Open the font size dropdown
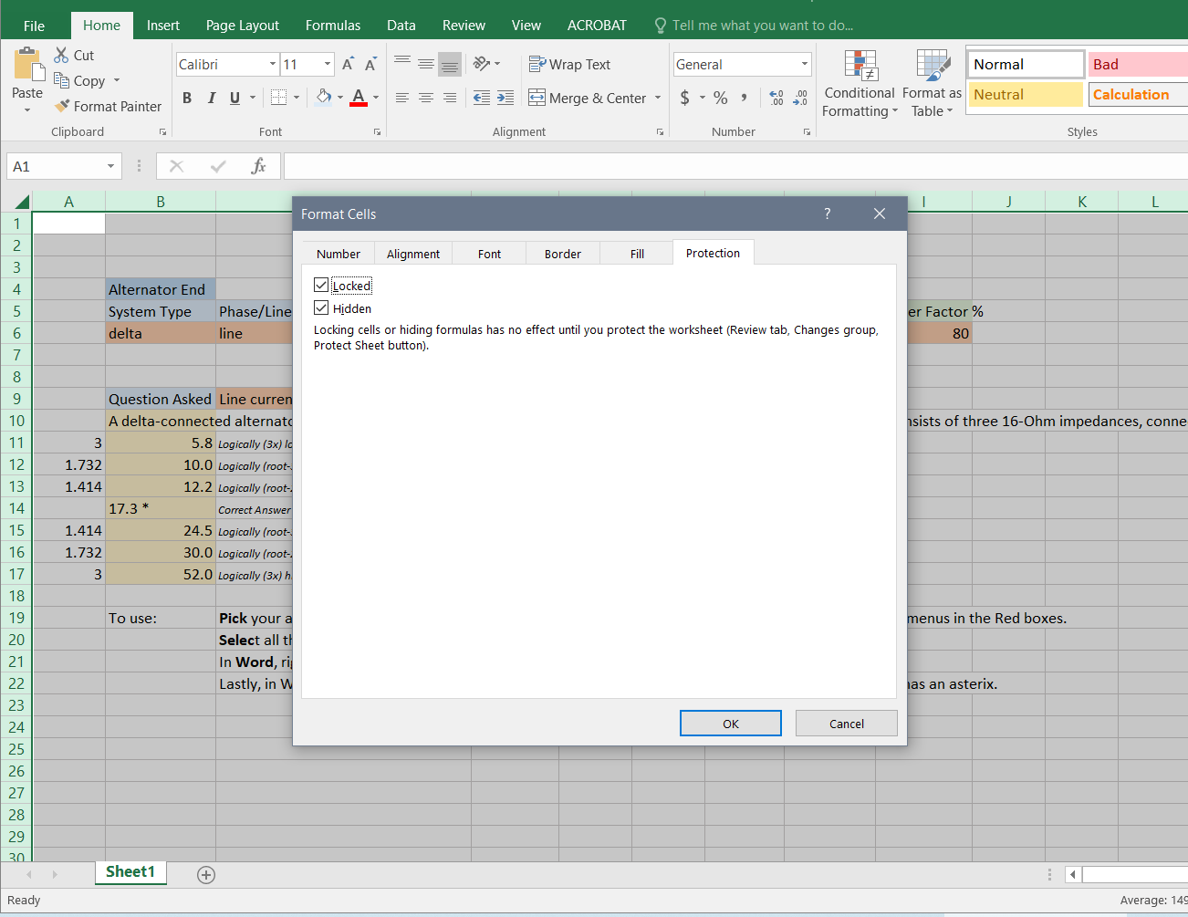Viewport: 1188px width, 917px height. [328, 64]
